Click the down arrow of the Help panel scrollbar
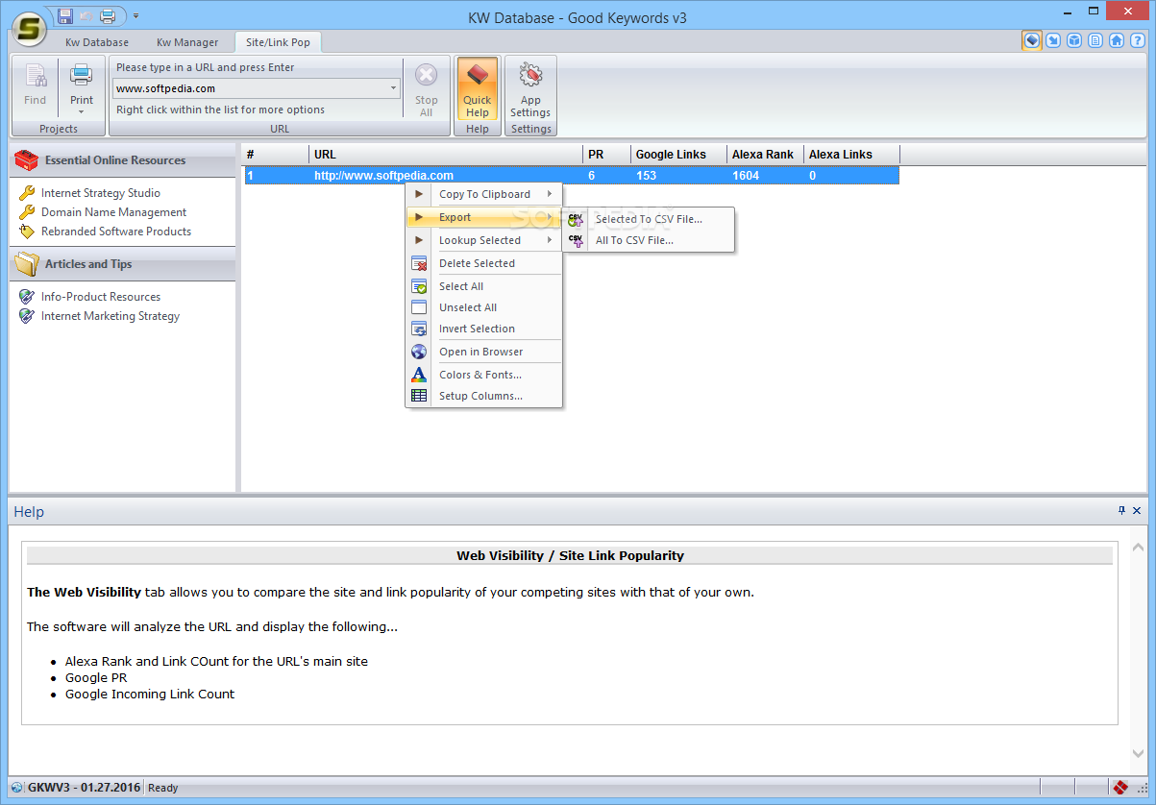Screen dimensions: 1156x805 (x=1138, y=754)
